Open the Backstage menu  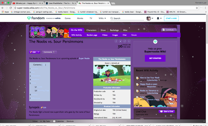(x=114, y=30)
